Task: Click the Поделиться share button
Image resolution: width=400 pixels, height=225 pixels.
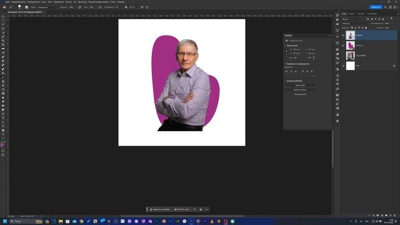Action: (376, 7)
